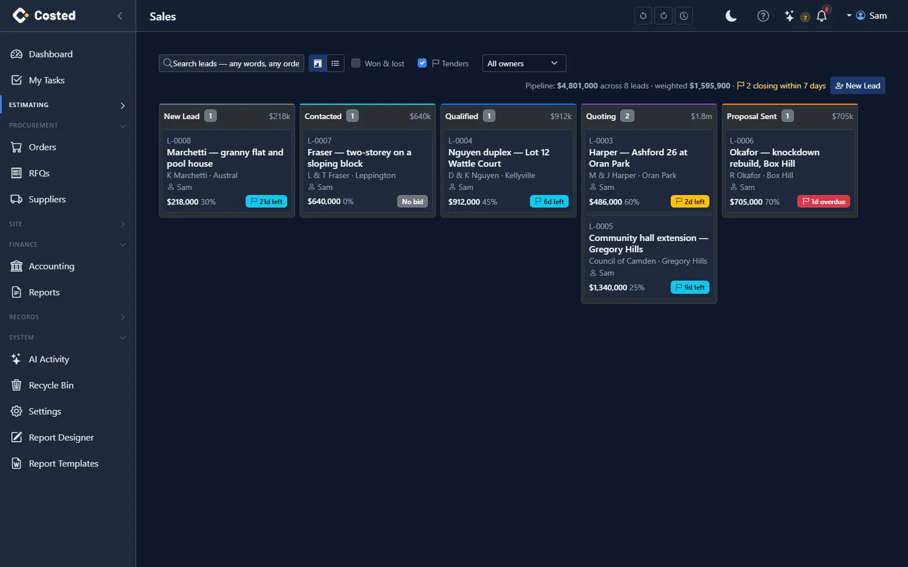This screenshot has width=908, height=567.
Task: Open the history clock button
Action: tap(684, 16)
